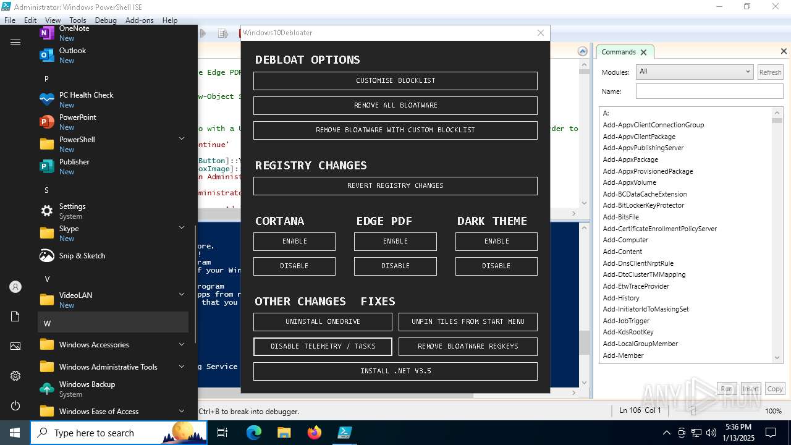Screen dimensions: 791x445
Task: Click the taskbar search box
Action: point(119,433)
